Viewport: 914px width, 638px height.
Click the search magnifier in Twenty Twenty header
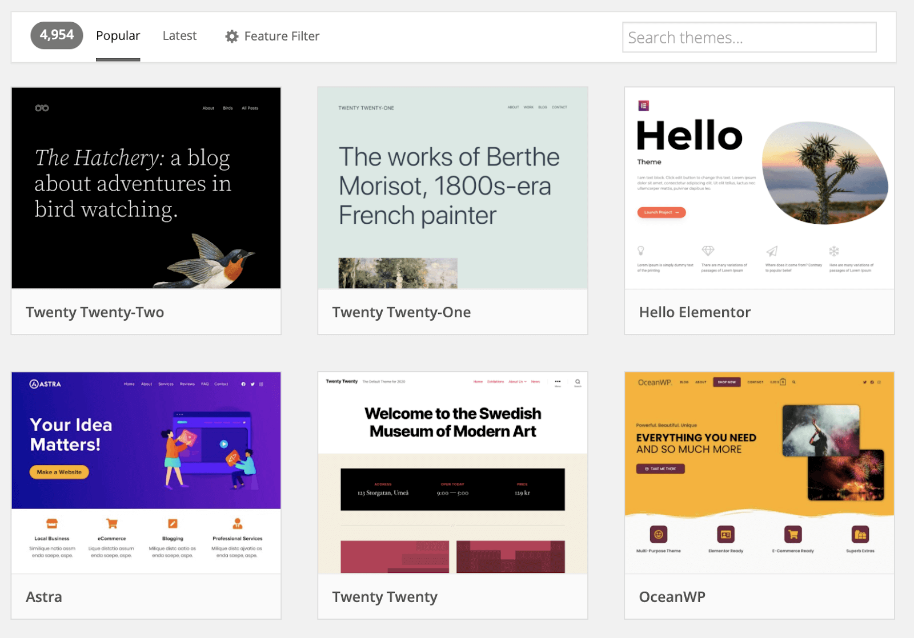(578, 382)
